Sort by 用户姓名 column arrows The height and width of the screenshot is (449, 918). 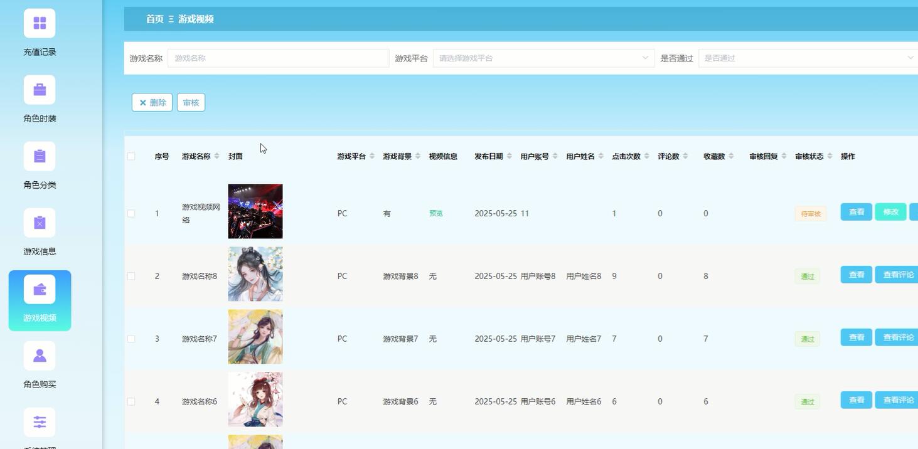[600, 156]
